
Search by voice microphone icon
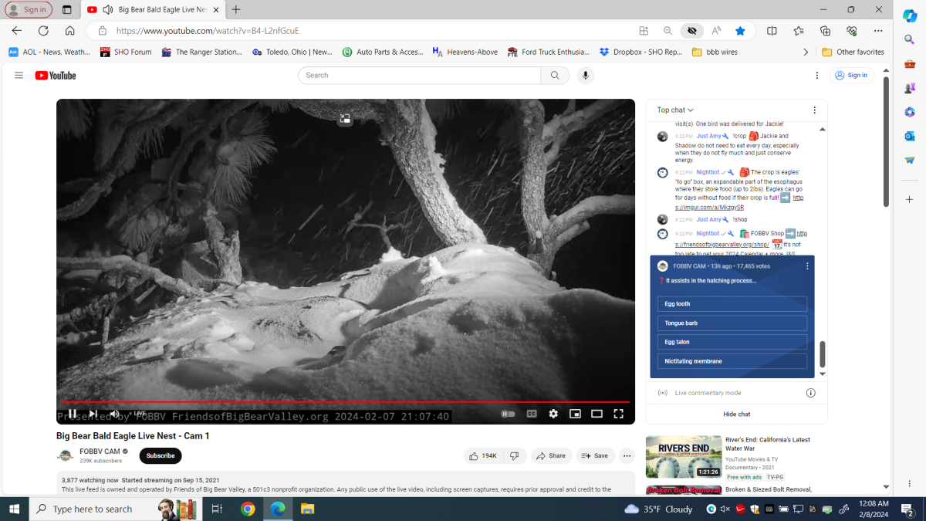click(x=585, y=76)
